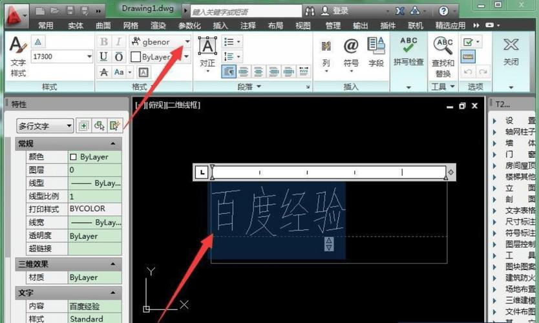Click the 拼写检查 spell check button

click(408, 52)
